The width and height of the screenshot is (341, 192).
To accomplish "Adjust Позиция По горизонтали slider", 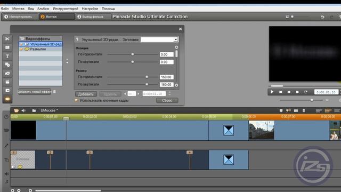I will coord(133,54).
